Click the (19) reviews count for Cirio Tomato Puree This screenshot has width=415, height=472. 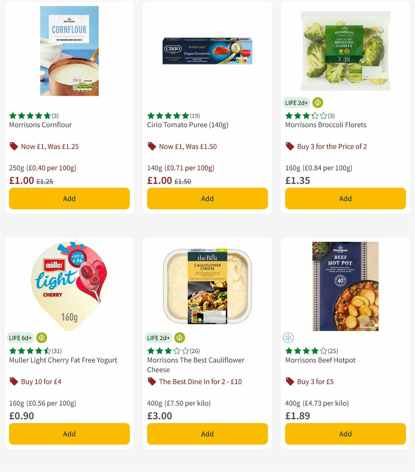[x=194, y=115]
